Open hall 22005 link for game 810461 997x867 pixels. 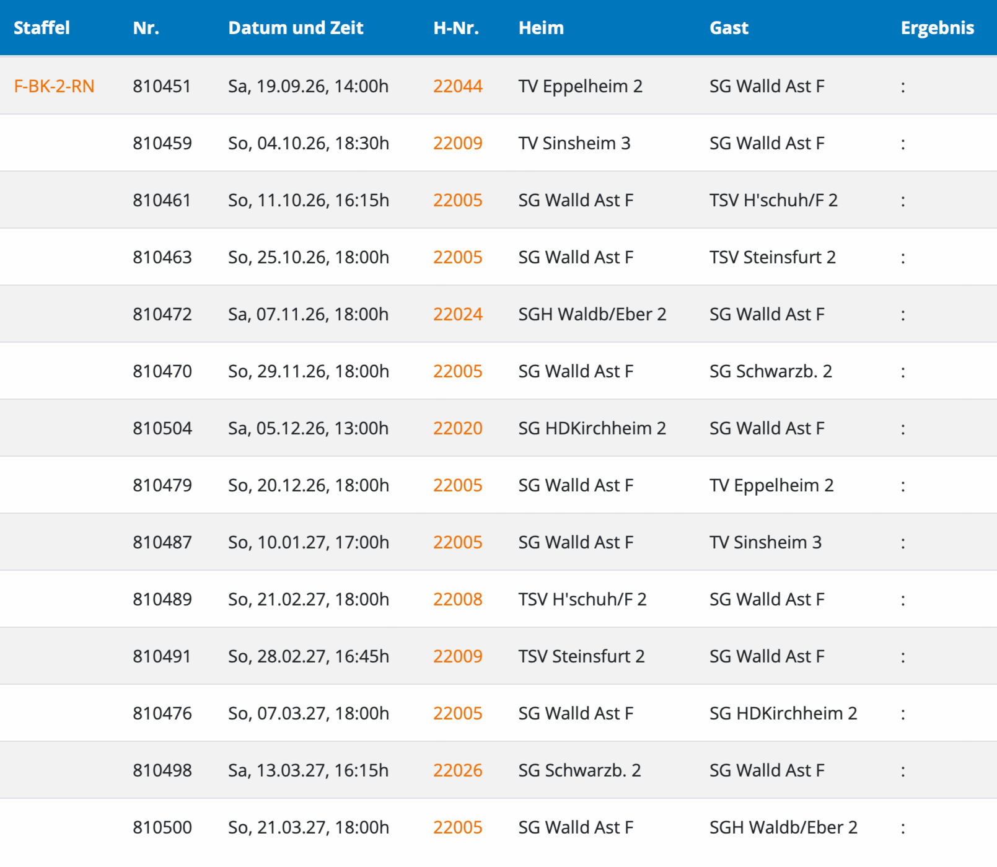(457, 200)
